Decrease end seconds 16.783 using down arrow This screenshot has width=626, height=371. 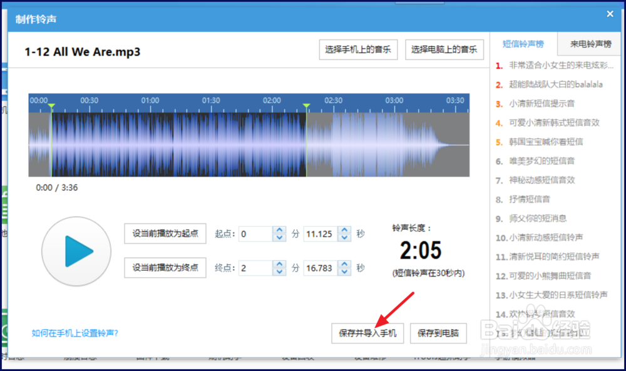(344, 271)
